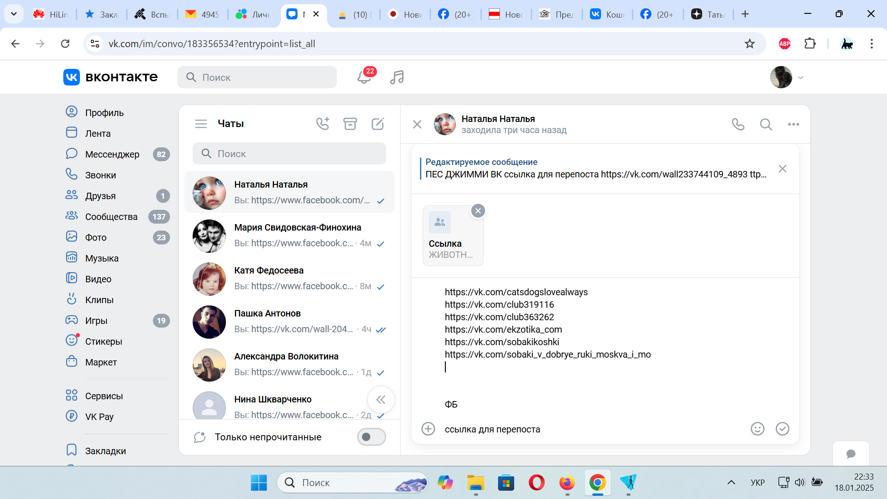Cancel editing the message with X

[x=782, y=169]
